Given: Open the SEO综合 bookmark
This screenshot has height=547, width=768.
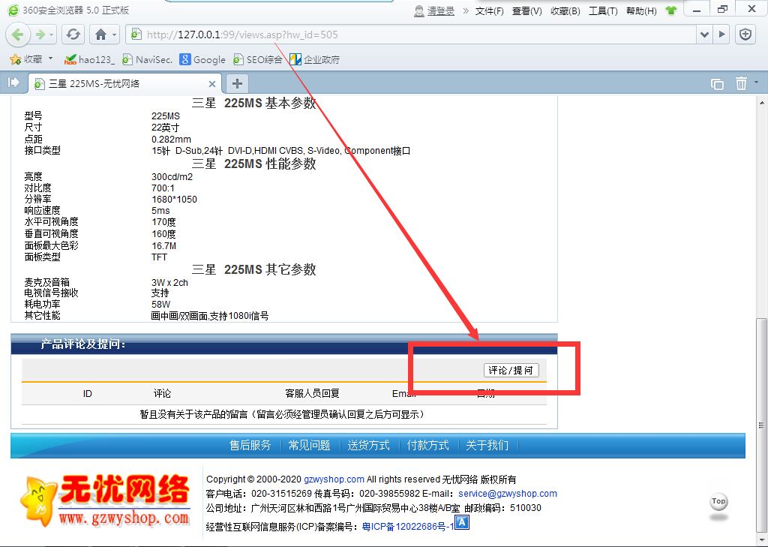Looking at the screenshot, I should 257,60.
